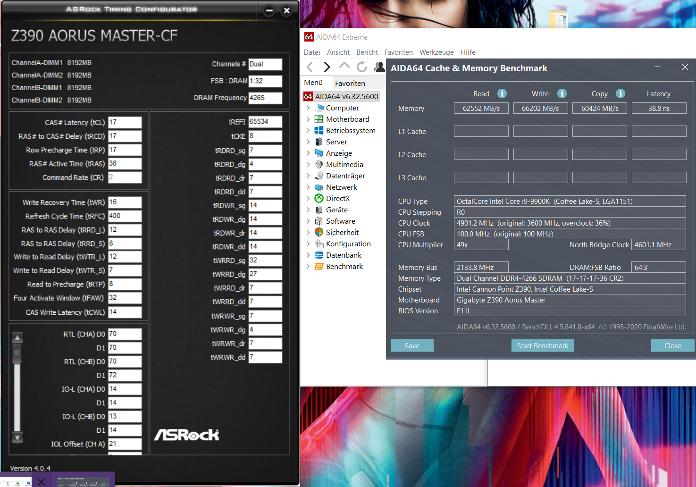
Task: Open the Ansicht menu
Action: point(338,52)
